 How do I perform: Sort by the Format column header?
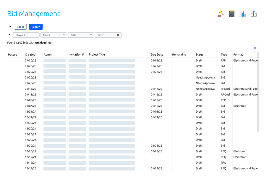[x=238, y=55]
